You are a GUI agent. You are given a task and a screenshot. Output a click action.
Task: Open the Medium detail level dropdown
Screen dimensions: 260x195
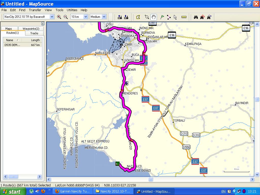pos(104,17)
